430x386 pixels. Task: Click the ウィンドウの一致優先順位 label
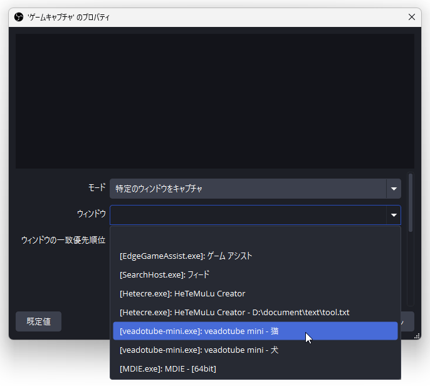pos(63,240)
